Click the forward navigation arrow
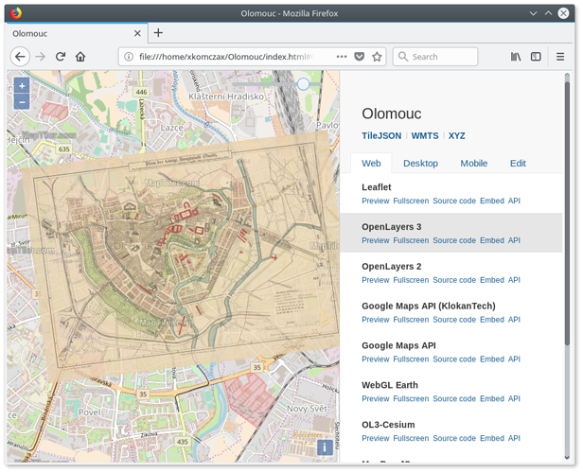 (x=40, y=57)
